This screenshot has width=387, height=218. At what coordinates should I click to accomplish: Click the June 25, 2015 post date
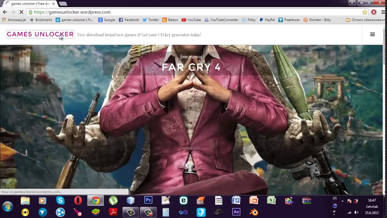(191, 57)
